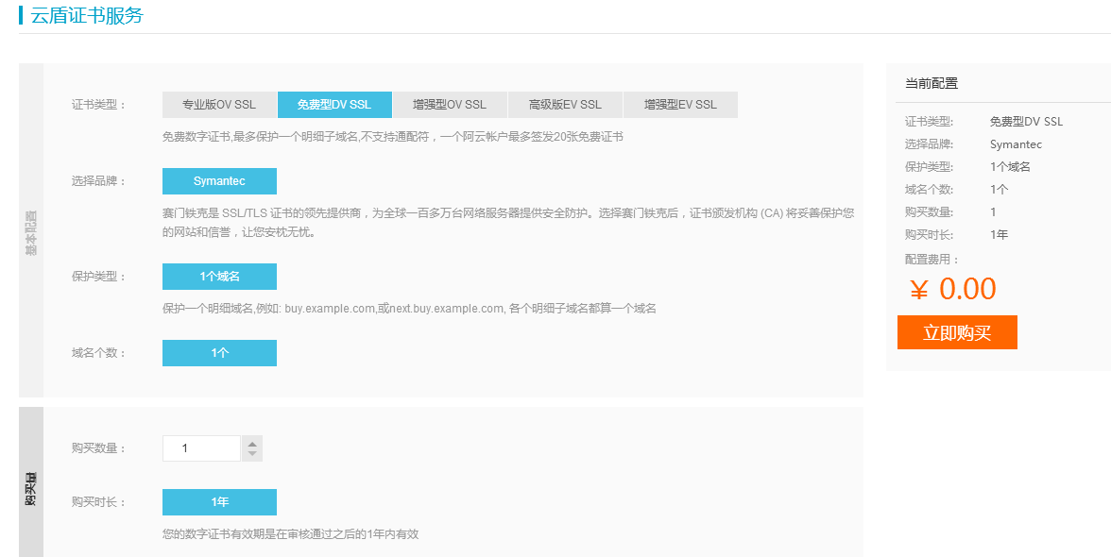Click the 免费型DV SSL value in summary panel

tap(1027, 122)
